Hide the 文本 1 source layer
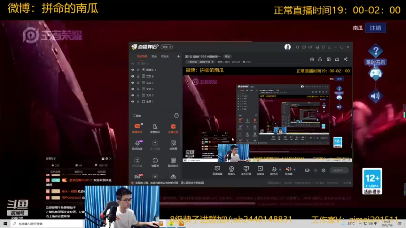This screenshot has height=228, width=406. point(133,83)
